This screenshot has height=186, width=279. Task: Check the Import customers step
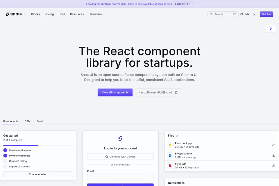(5, 167)
